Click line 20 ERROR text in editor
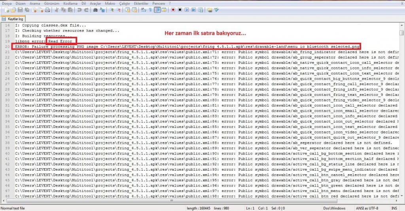Screen dimensions: 405x211 pos(119,47)
